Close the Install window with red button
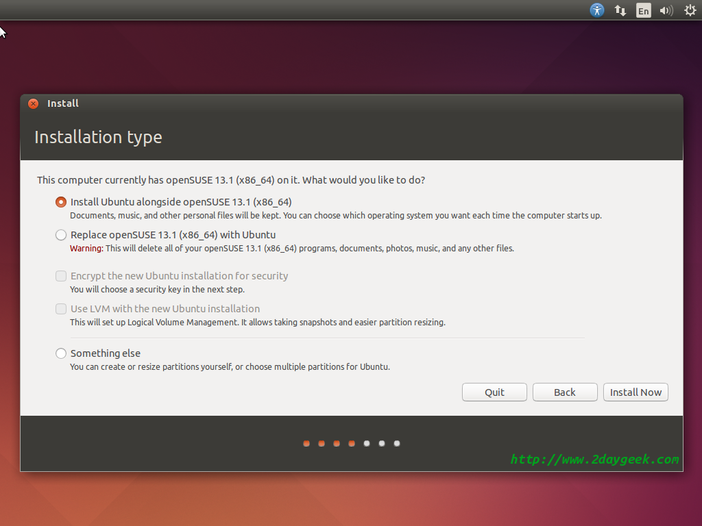The image size is (702, 526). [x=33, y=104]
